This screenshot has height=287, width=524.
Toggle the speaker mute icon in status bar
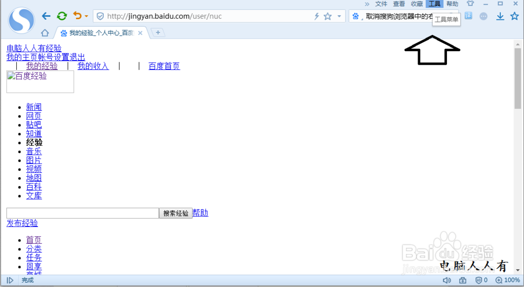pos(447,280)
